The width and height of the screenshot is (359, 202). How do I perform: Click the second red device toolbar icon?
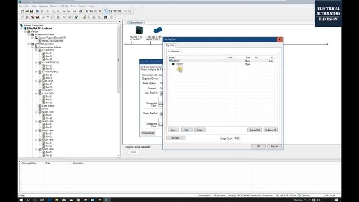pos(38,17)
